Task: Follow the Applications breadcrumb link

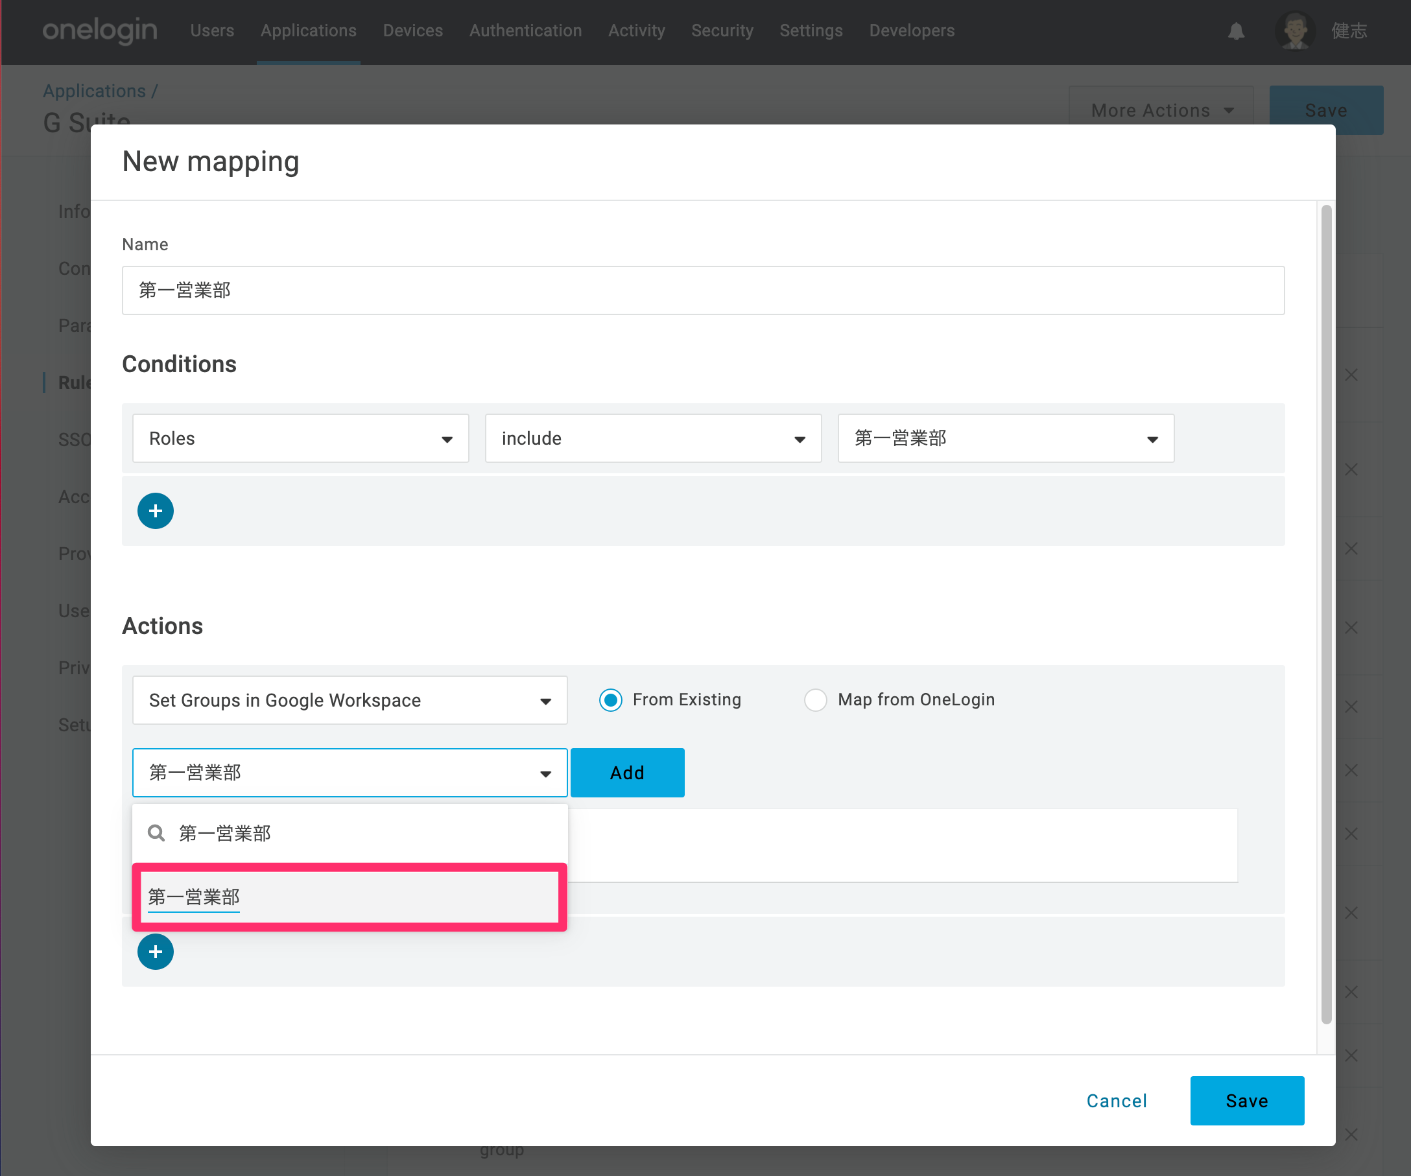Action: point(95,91)
